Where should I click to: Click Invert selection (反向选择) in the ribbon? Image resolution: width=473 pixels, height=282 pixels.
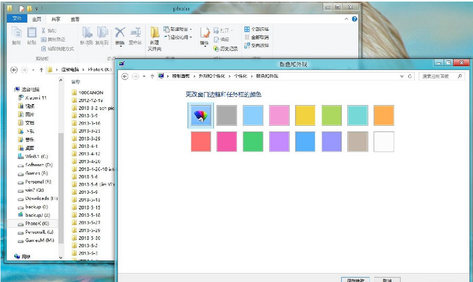(256, 45)
